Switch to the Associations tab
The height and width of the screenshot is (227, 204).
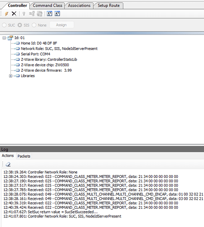pyautogui.click(x=79, y=5)
